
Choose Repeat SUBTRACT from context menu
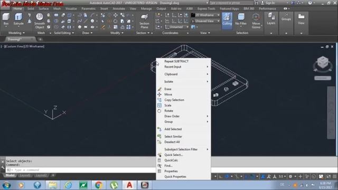[x=183, y=61]
